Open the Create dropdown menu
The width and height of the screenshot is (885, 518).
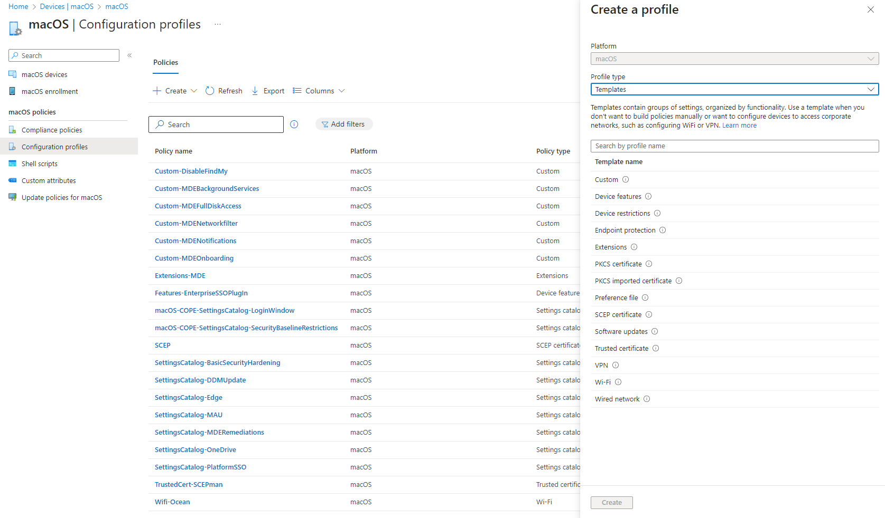(175, 91)
